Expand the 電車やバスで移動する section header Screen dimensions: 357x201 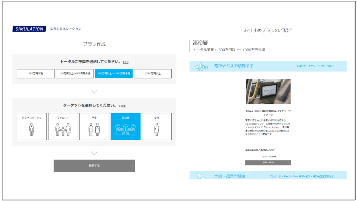coord(268,66)
